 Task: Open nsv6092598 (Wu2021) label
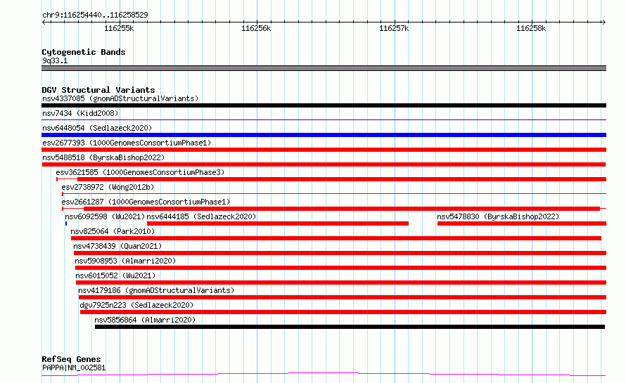click(x=105, y=216)
